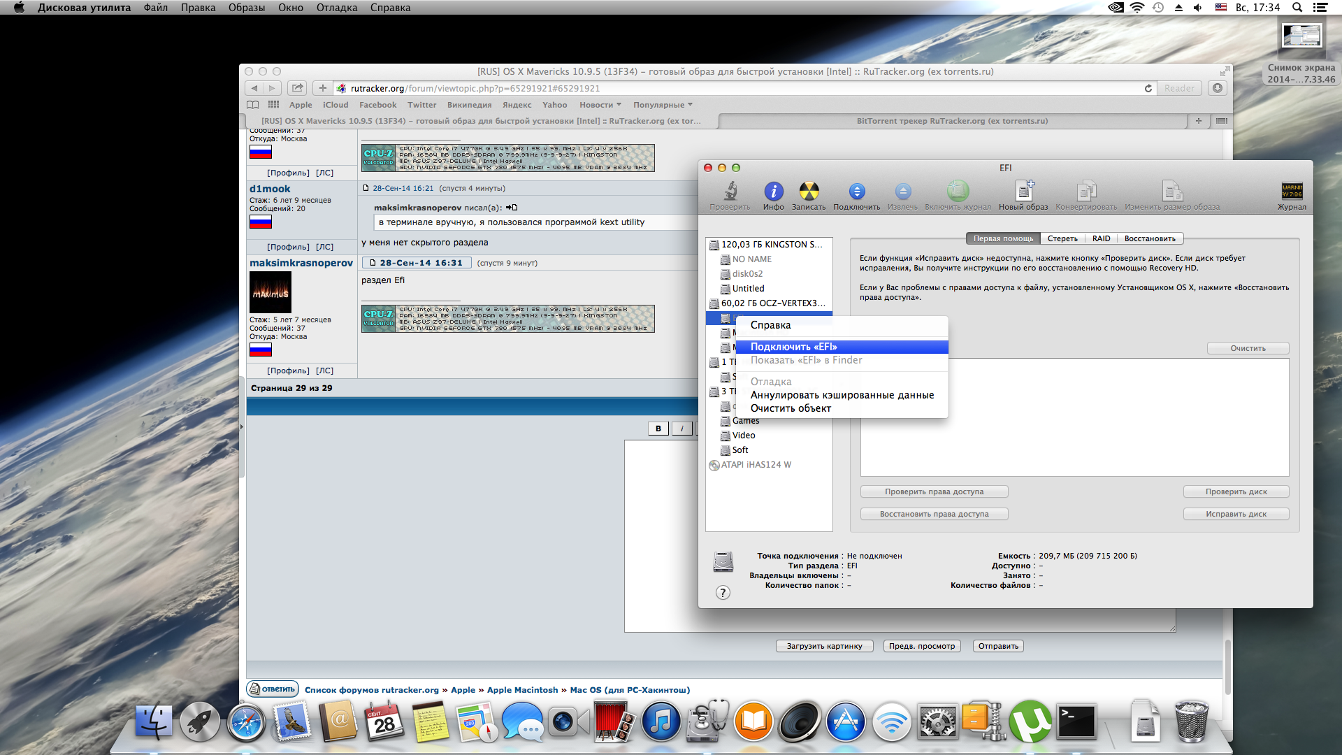Open the Популярные bookmarks dropdown
Image resolution: width=1342 pixels, height=755 pixels.
click(663, 105)
